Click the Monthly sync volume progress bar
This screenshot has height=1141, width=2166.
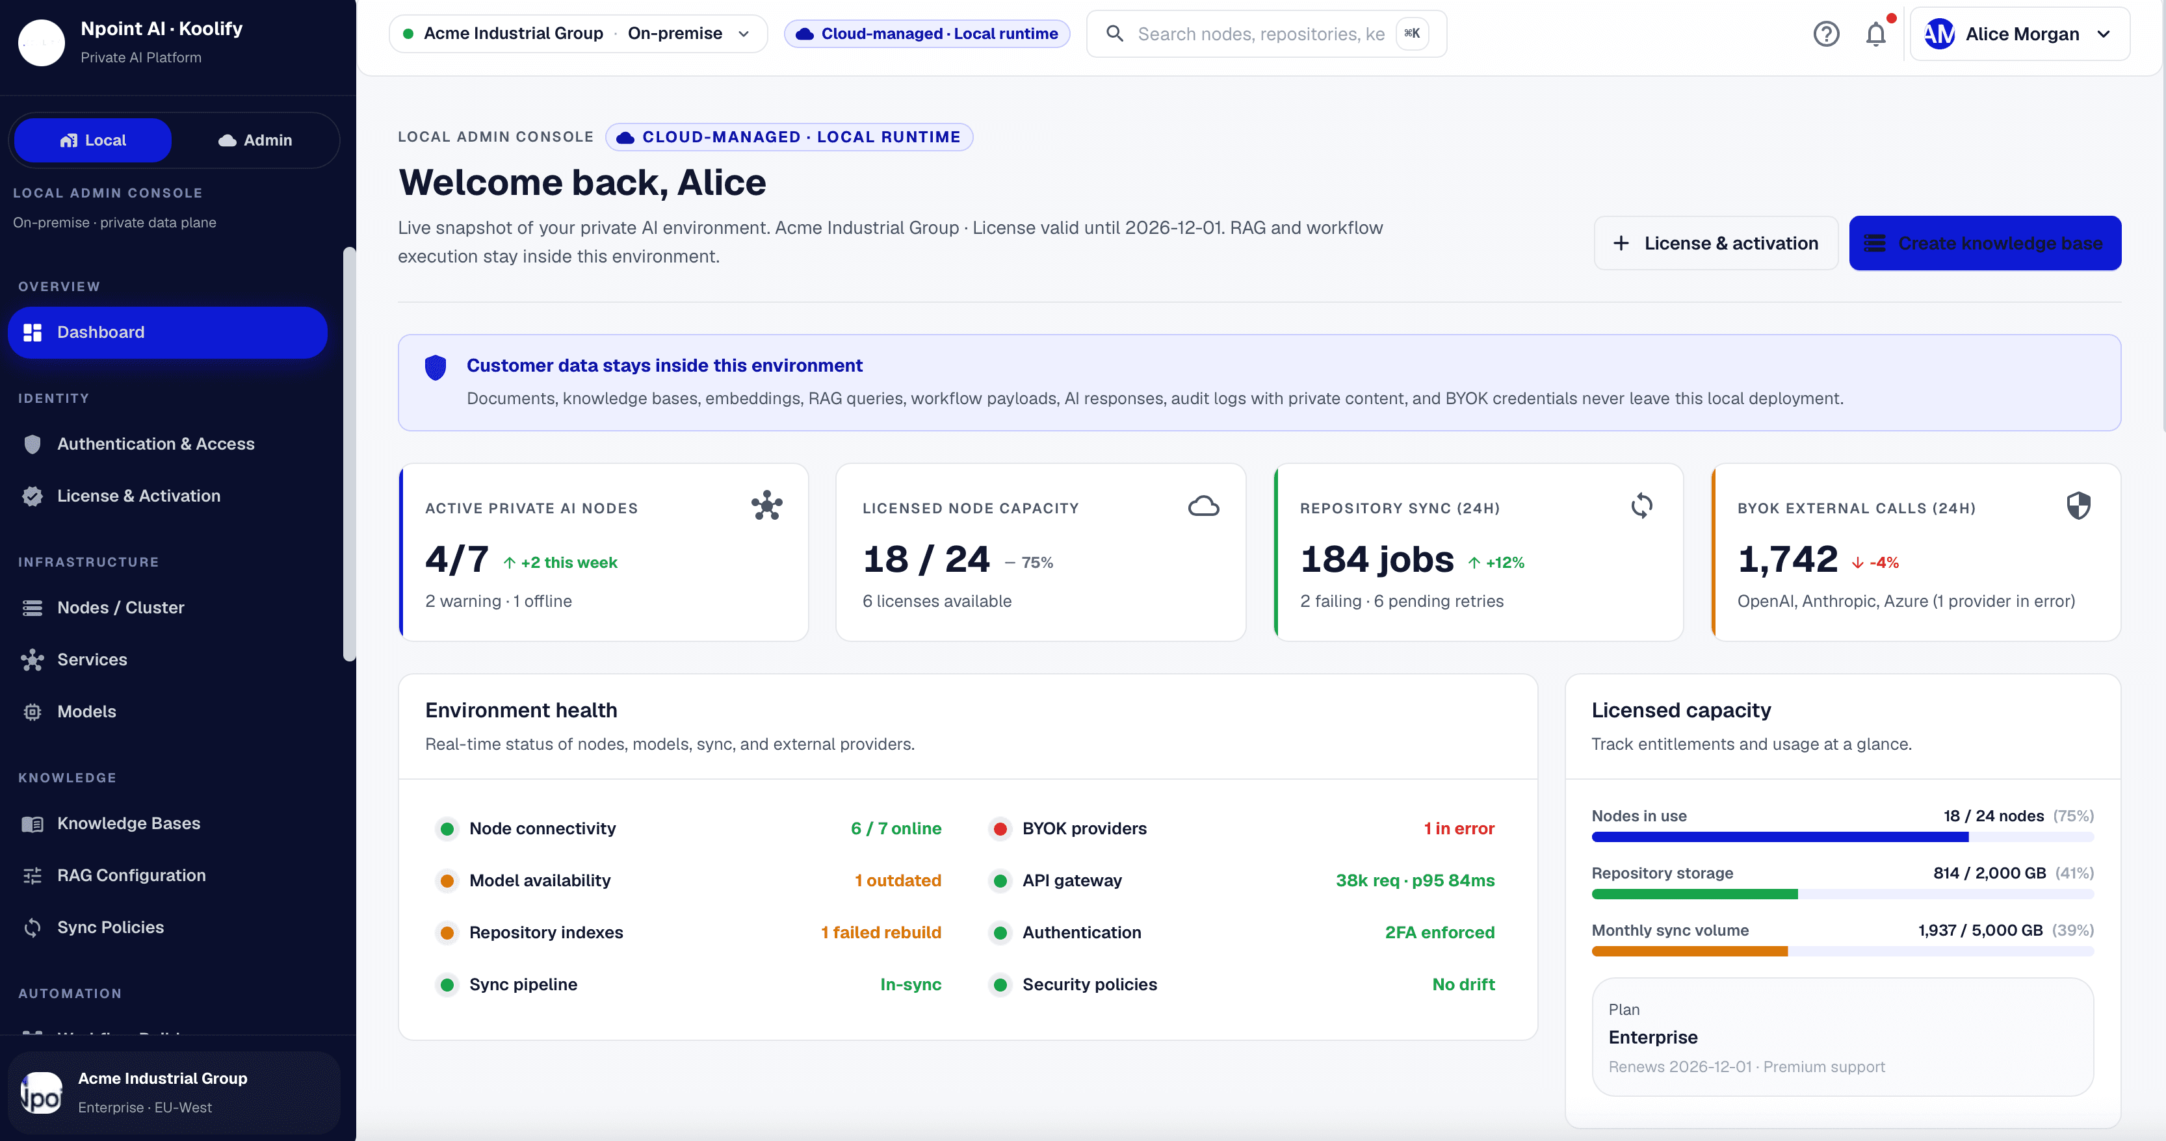pos(1842,951)
